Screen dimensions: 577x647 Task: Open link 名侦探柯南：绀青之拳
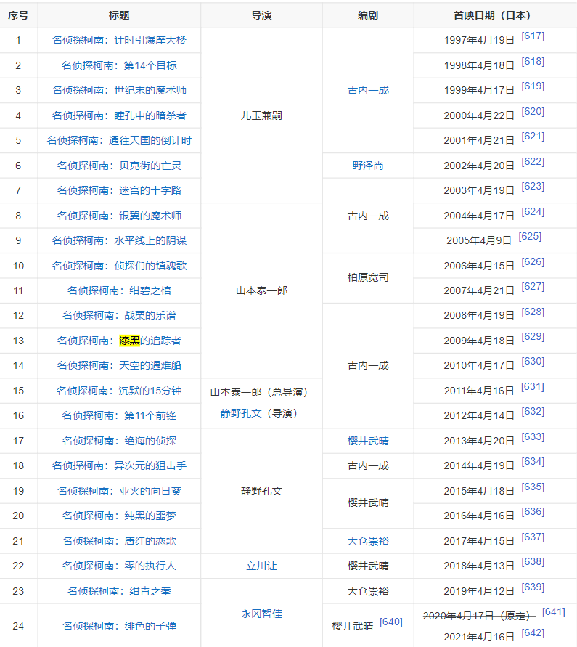click(119, 591)
